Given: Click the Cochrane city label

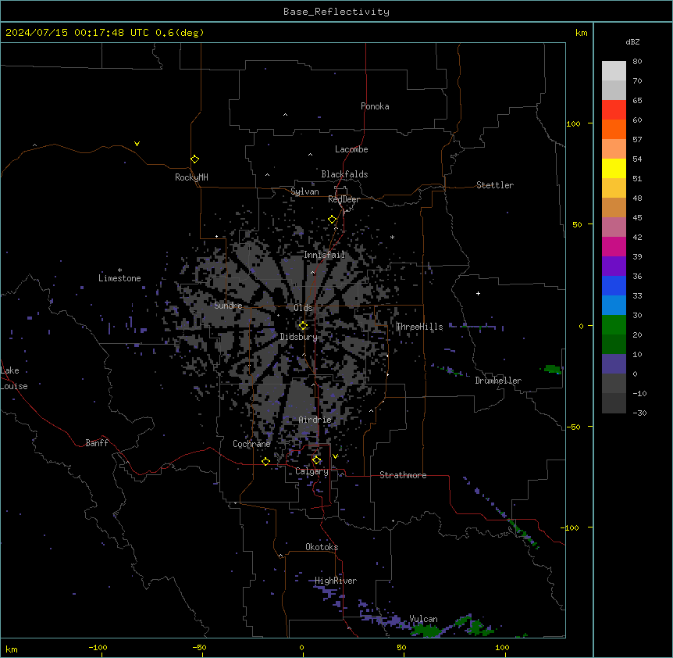Looking at the screenshot, I should [x=251, y=444].
